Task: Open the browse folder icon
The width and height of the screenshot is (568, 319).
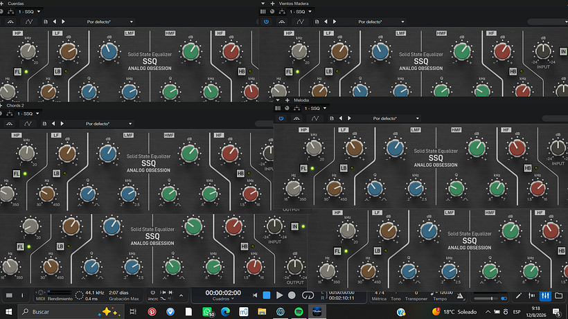Action: point(558,296)
